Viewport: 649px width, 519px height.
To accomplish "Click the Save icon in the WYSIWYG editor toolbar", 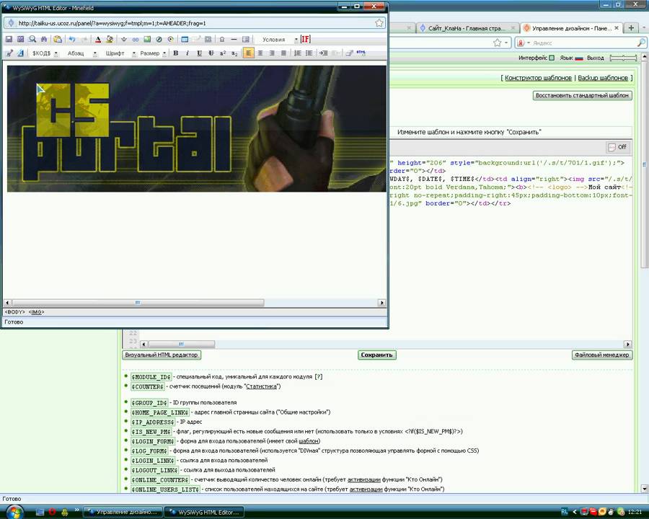I will [9, 40].
